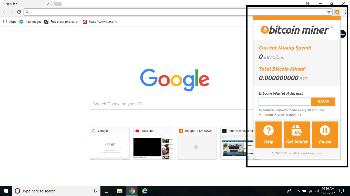Click the bitcoin miner logo

[297, 30]
